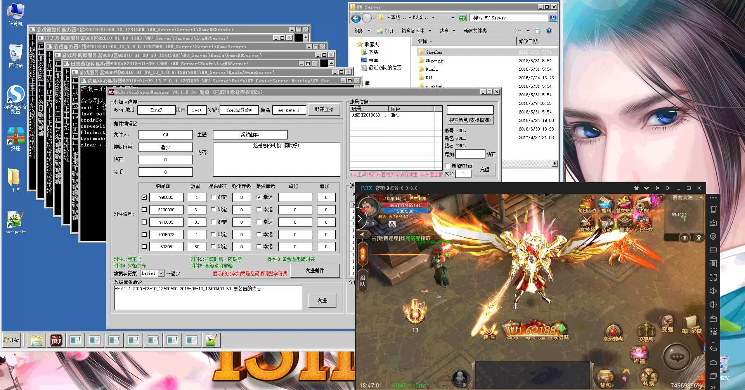Click the 接收角色 recipient input field
This screenshot has height=390, width=745.
click(165, 147)
